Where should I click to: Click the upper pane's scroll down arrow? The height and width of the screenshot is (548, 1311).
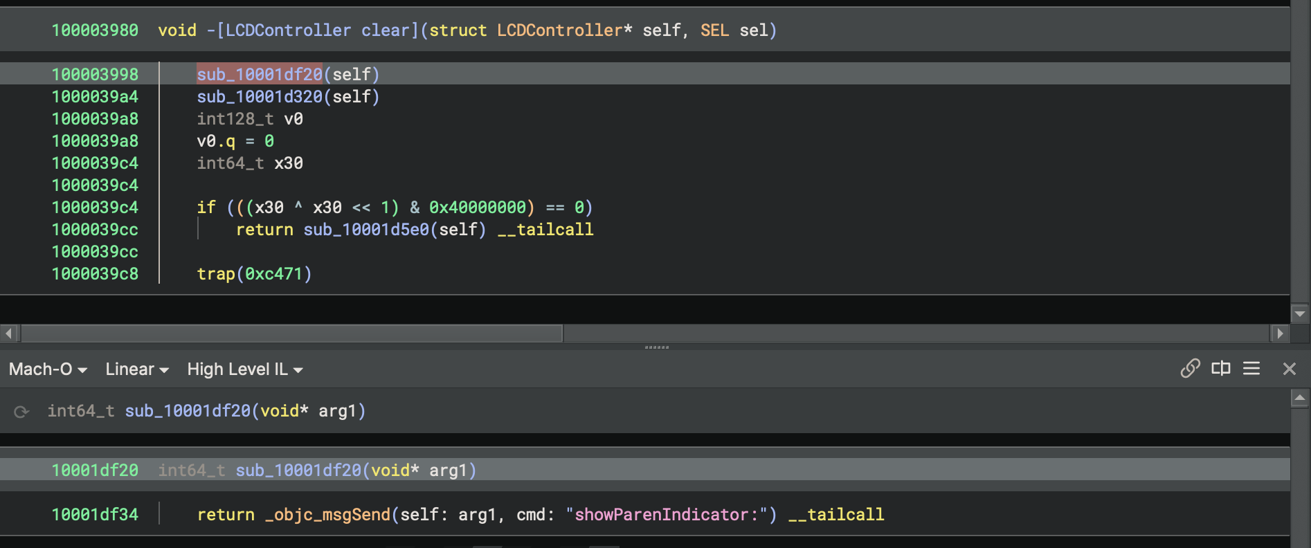1299,313
